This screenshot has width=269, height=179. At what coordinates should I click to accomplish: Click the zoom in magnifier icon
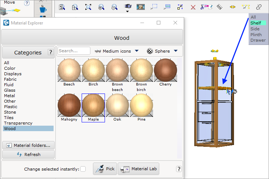click(101, 7)
